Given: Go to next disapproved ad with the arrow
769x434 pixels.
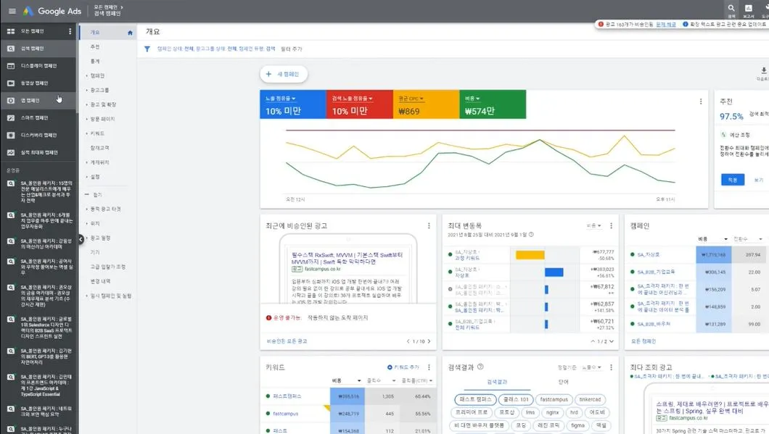Looking at the screenshot, I should (x=429, y=341).
